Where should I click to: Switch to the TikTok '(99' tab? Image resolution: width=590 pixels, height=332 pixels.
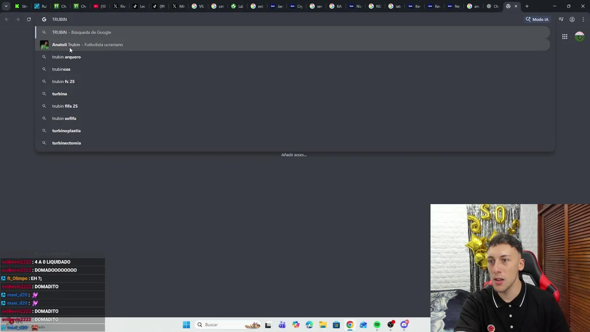point(159,6)
